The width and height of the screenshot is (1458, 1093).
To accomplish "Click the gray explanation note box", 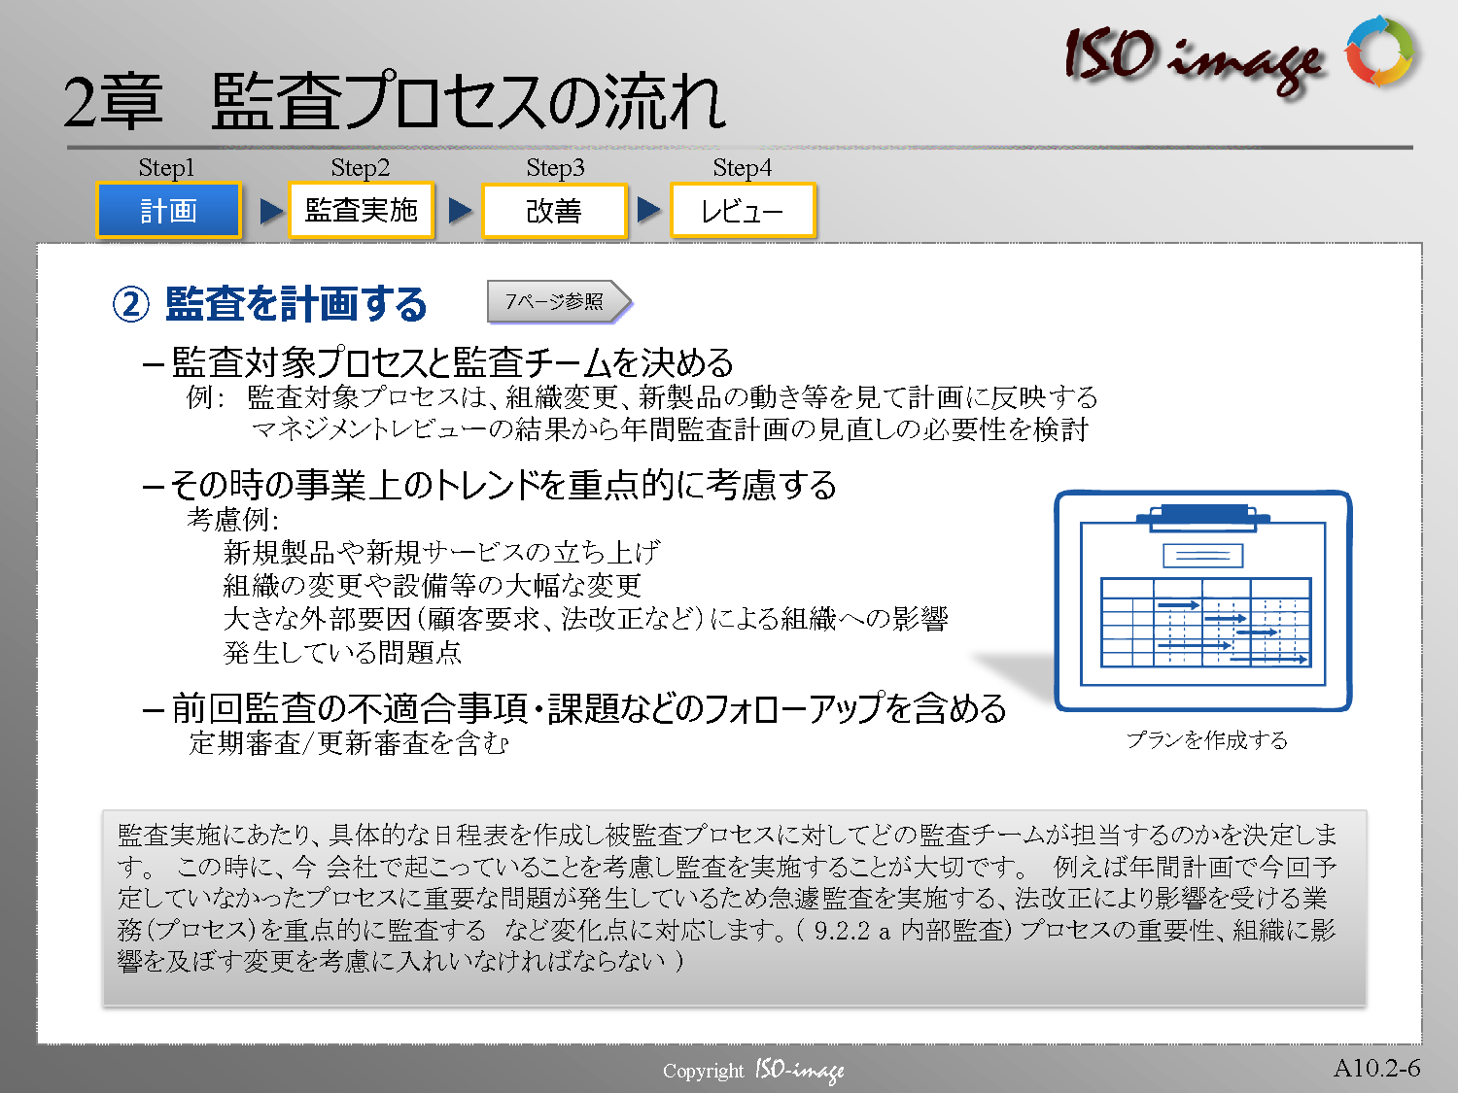I will coord(734,907).
